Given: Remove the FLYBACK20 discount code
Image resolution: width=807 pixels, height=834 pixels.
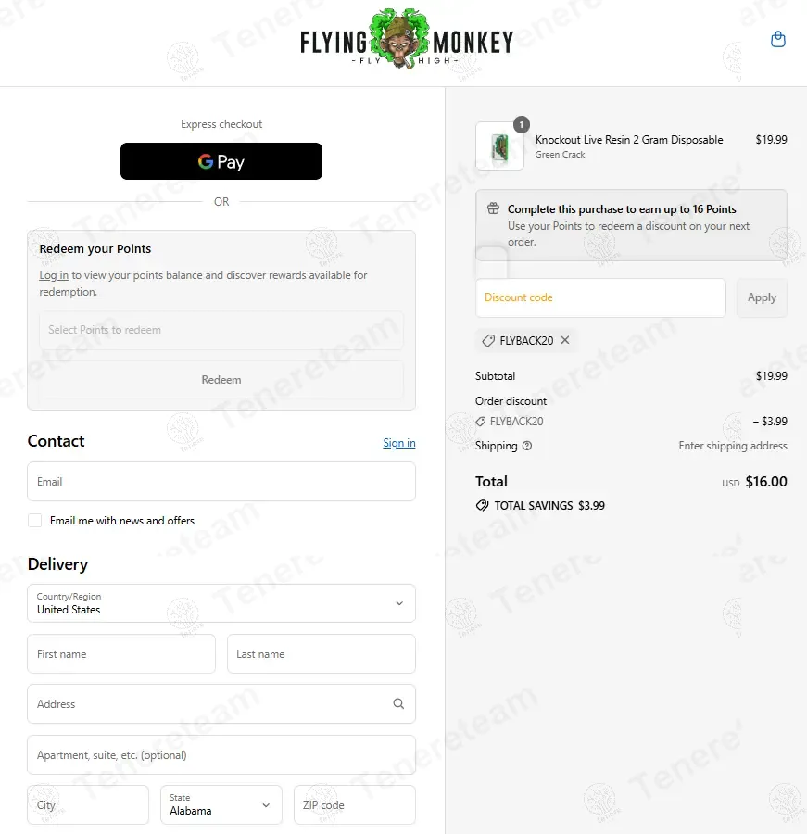Looking at the screenshot, I should [x=565, y=340].
